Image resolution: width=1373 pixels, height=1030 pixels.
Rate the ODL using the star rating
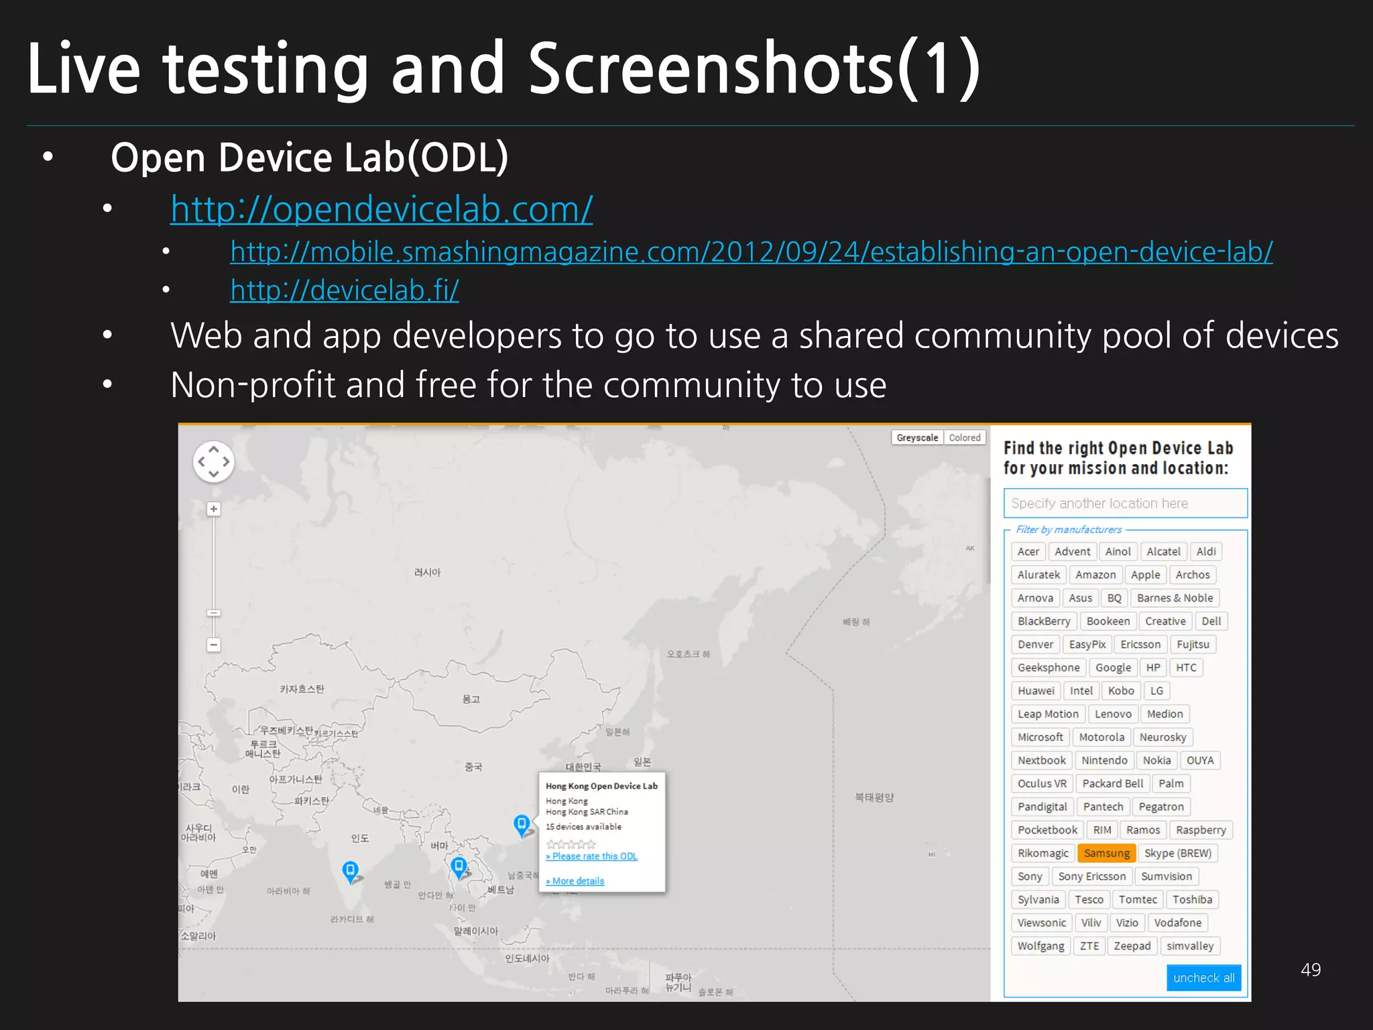(x=571, y=844)
